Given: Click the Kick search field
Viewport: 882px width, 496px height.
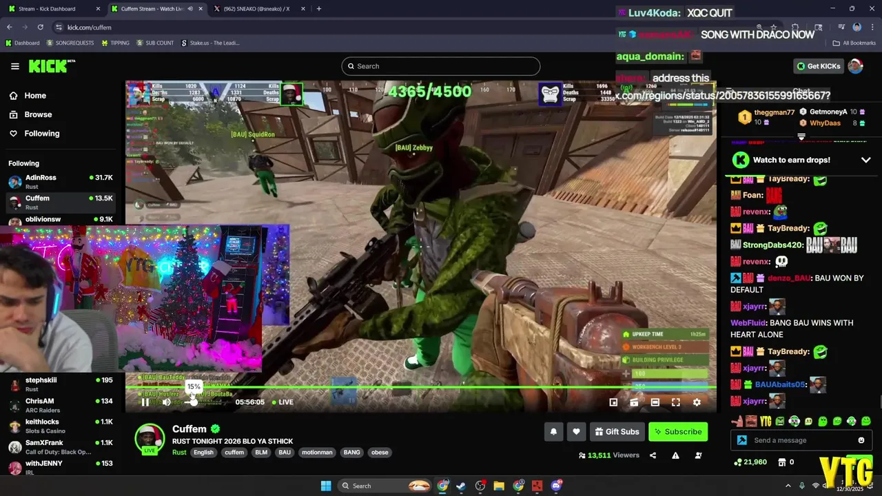Looking at the screenshot, I should [441, 66].
